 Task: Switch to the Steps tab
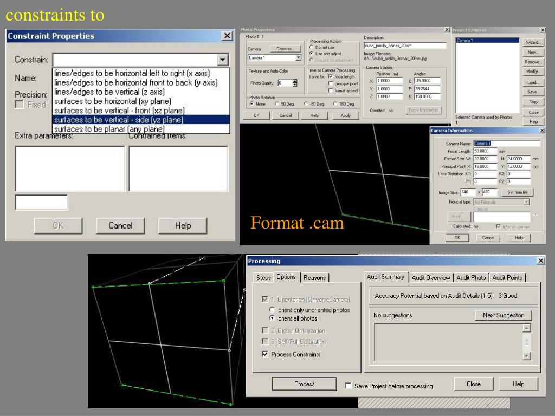[263, 278]
